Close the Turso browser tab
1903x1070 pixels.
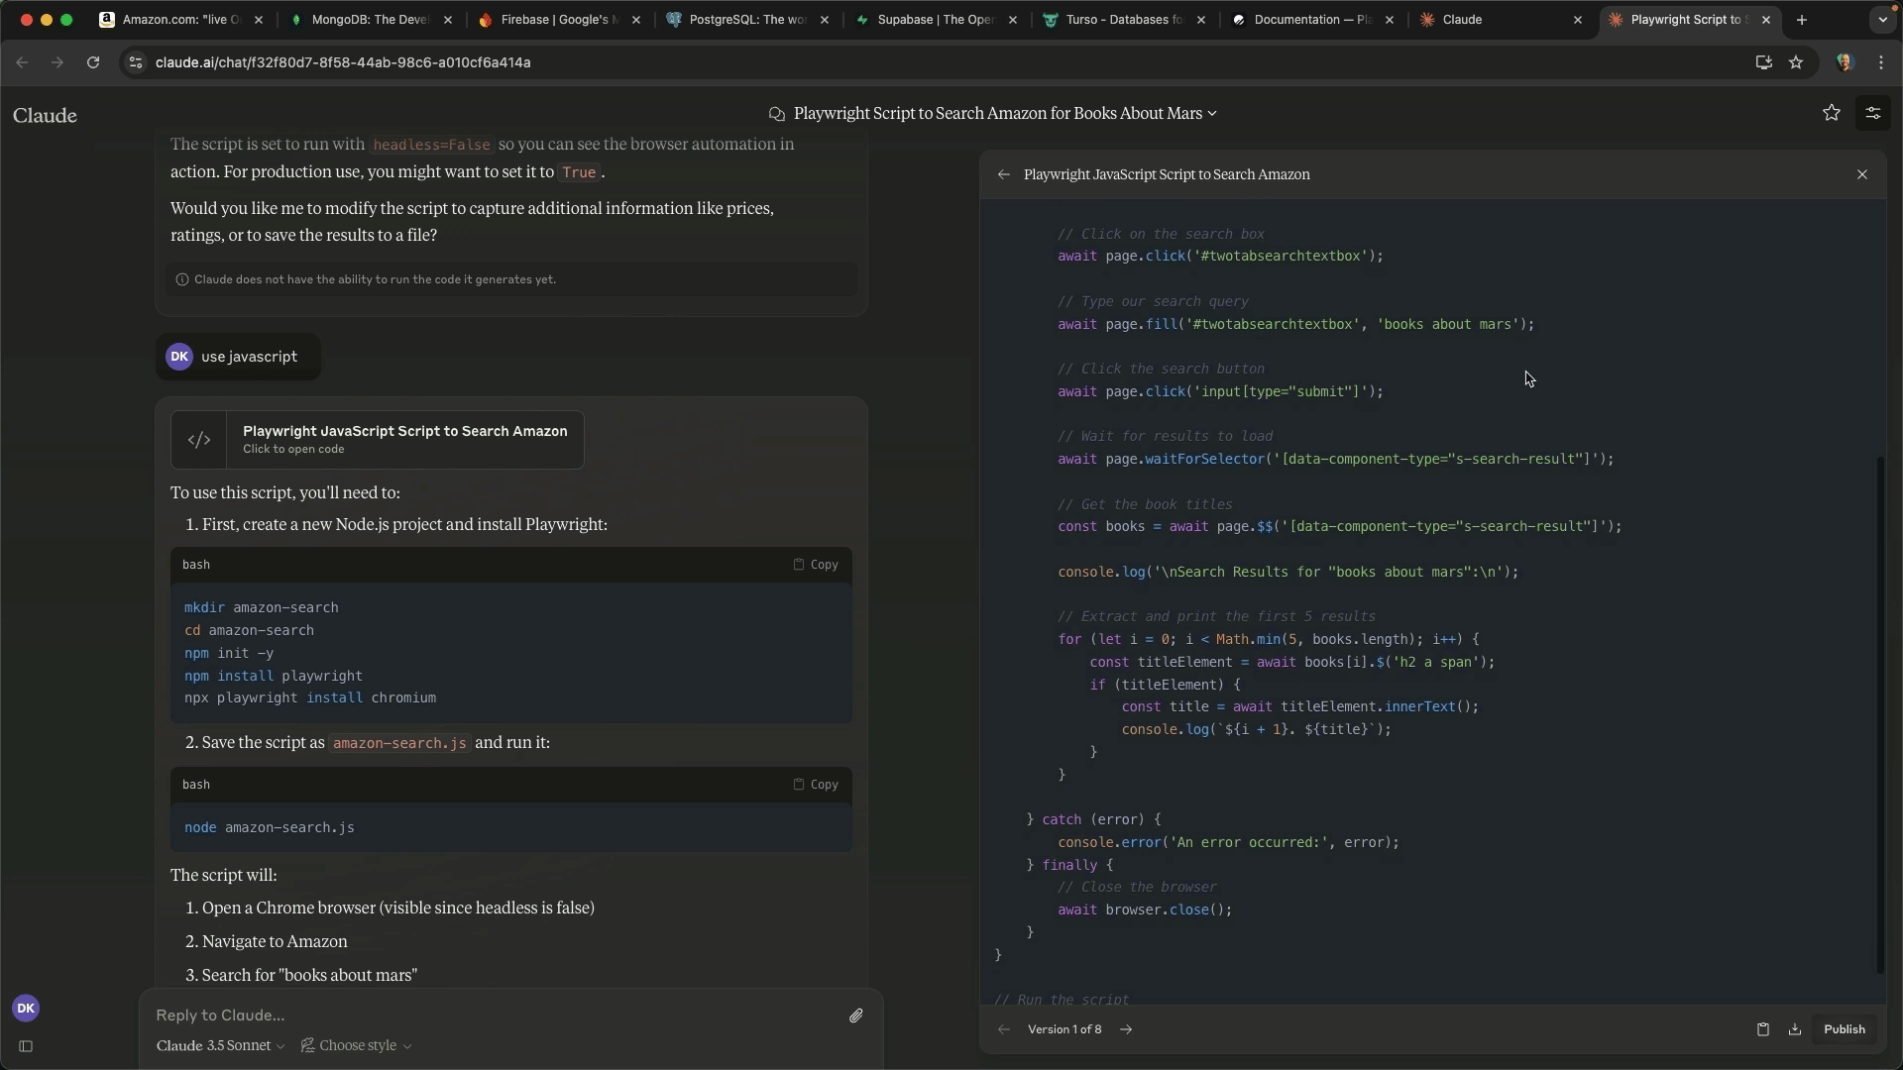pos(1201,20)
